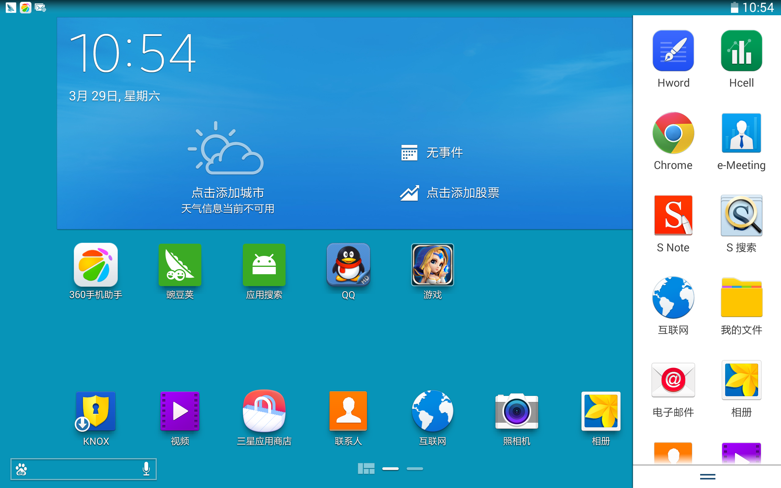Open 互联网 browser in the dock
Viewport: 781px width, 488px height.
[x=433, y=411]
